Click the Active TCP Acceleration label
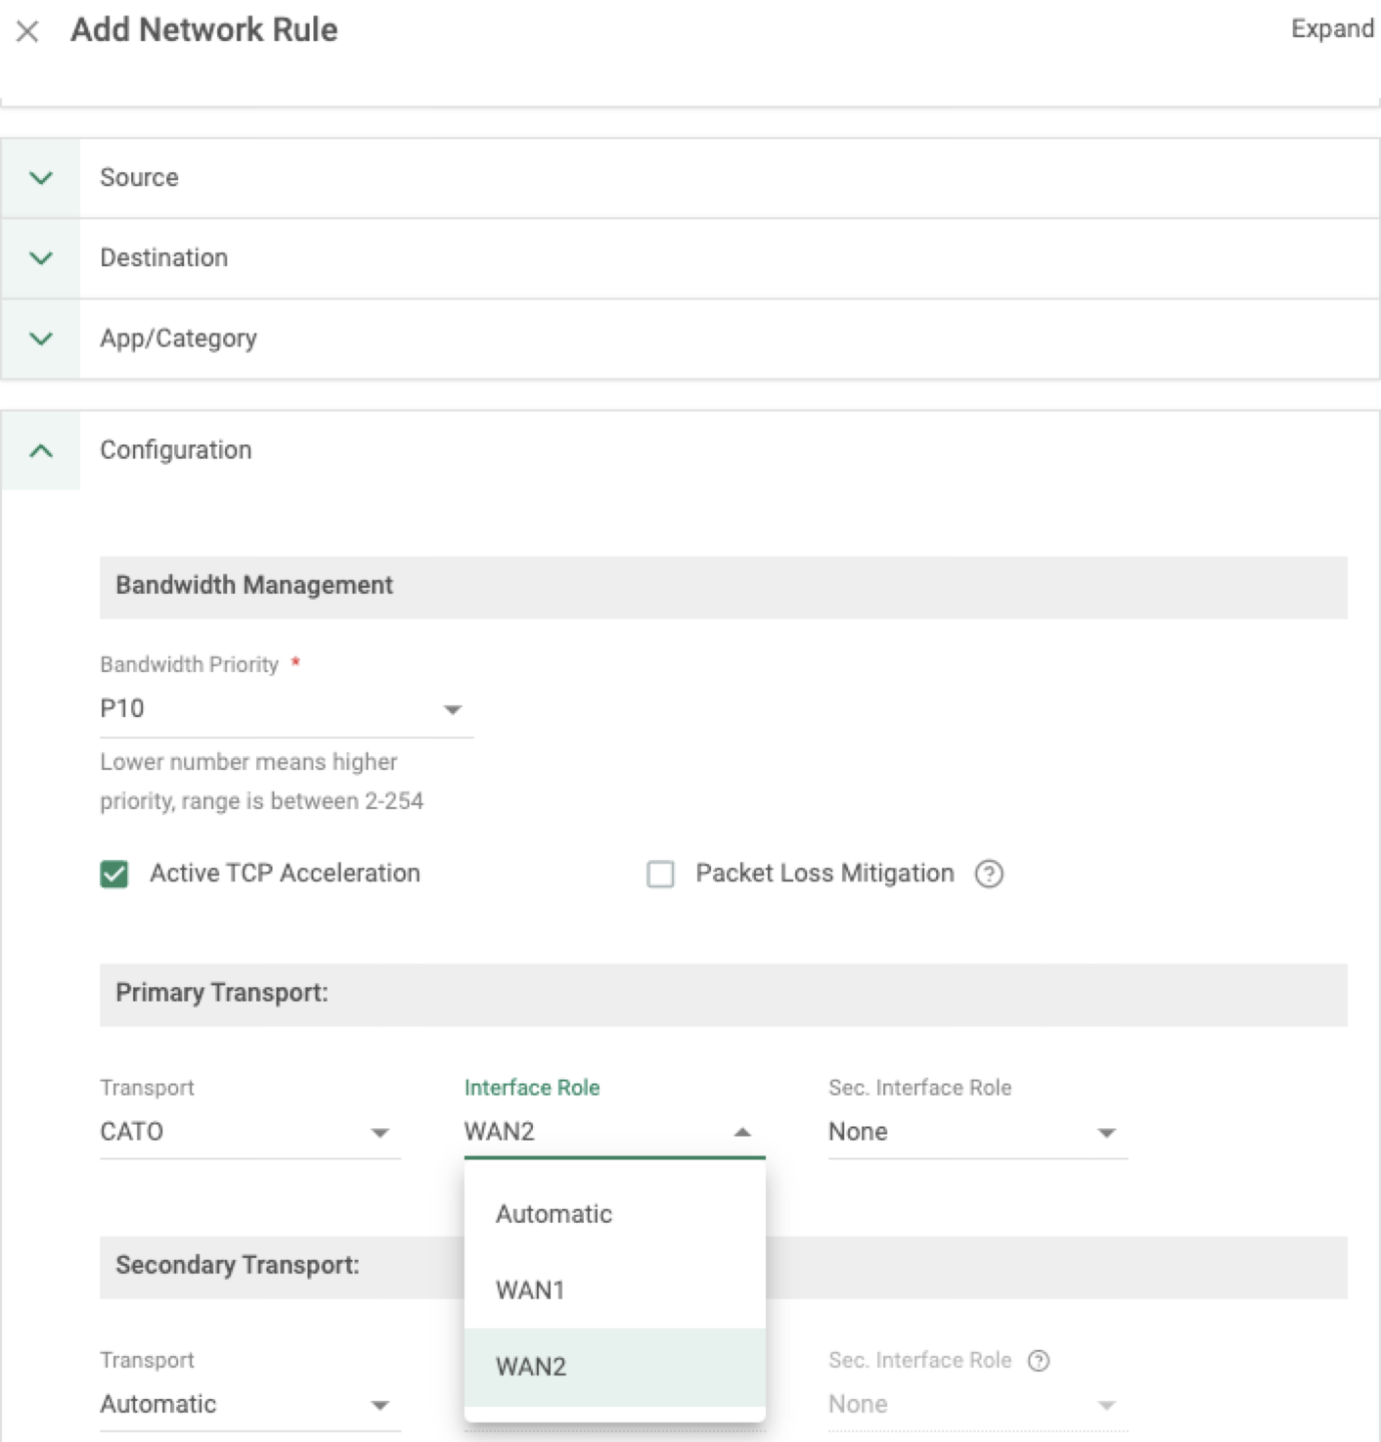This screenshot has width=1381, height=1442. [x=285, y=874]
